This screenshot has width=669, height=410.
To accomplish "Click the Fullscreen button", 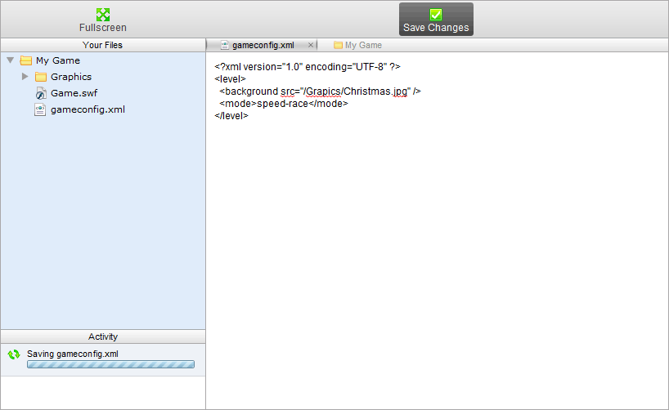I will 102,20.
